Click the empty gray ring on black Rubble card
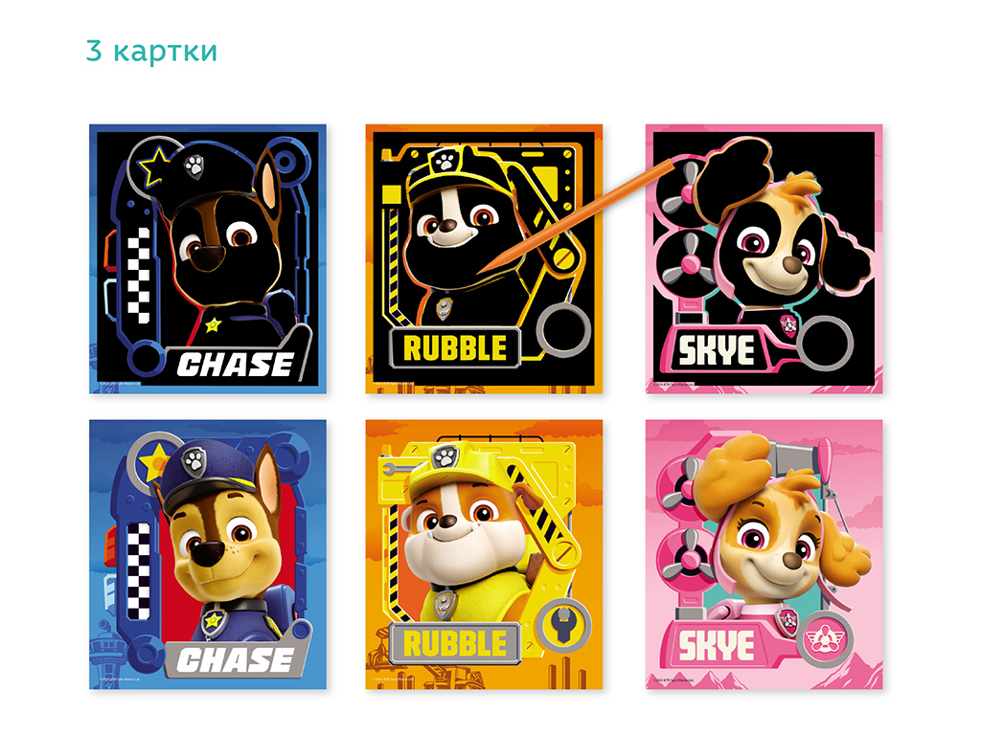 point(563,330)
